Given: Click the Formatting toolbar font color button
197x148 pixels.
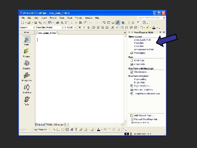Looking at the screenshot, I should 154,27.
